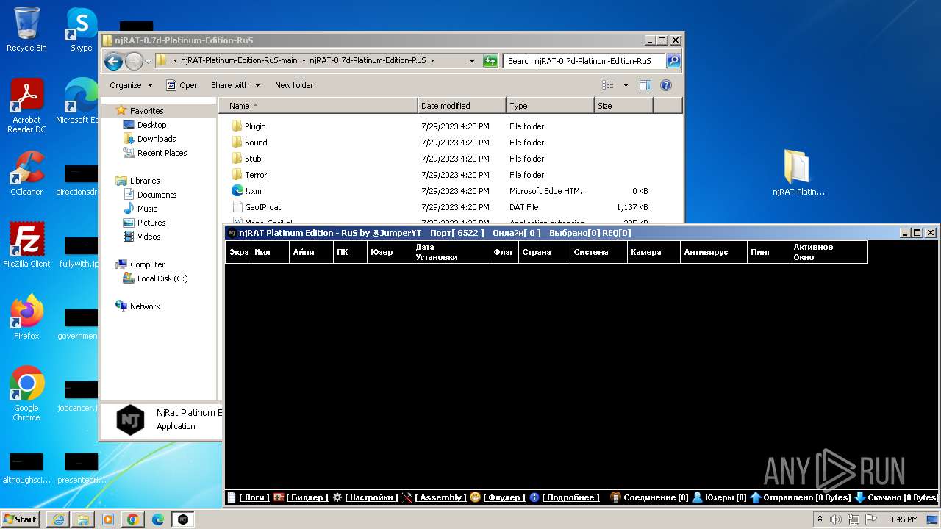The height and width of the screenshot is (529, 941).
Task: Select the FileZilla Client desktop icon
Action: [26, 245]
